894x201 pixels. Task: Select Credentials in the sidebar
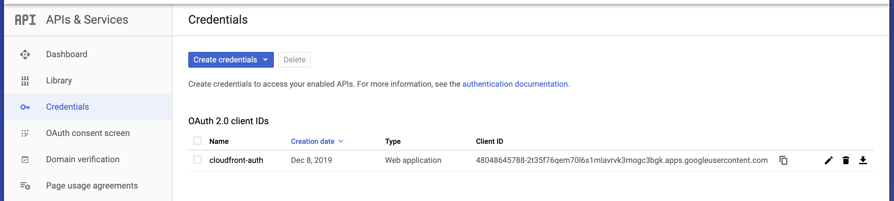[x=88, y=107]
